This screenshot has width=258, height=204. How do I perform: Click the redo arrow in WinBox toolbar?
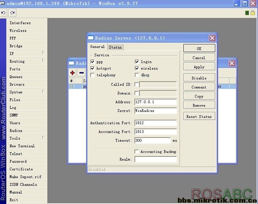point(12,13)
